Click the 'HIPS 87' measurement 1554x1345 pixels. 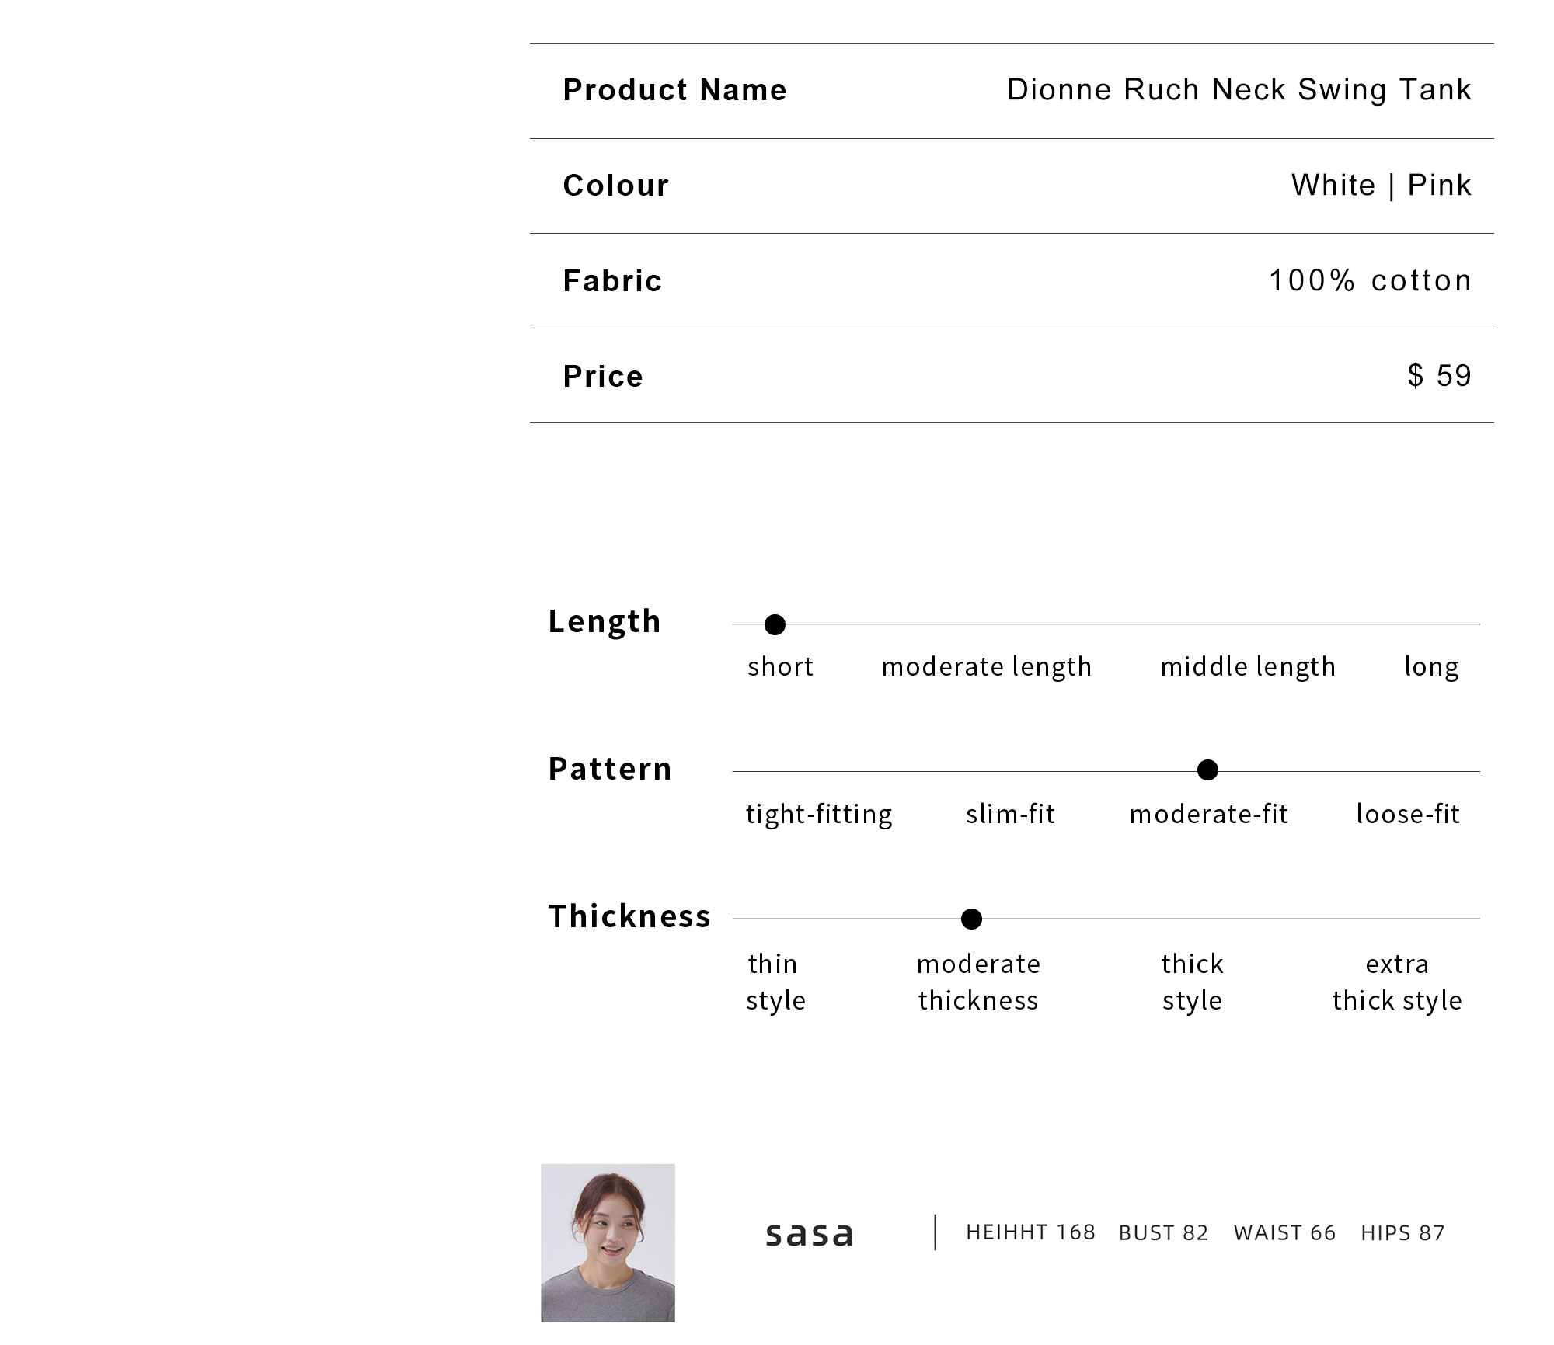(1402, 1233)
